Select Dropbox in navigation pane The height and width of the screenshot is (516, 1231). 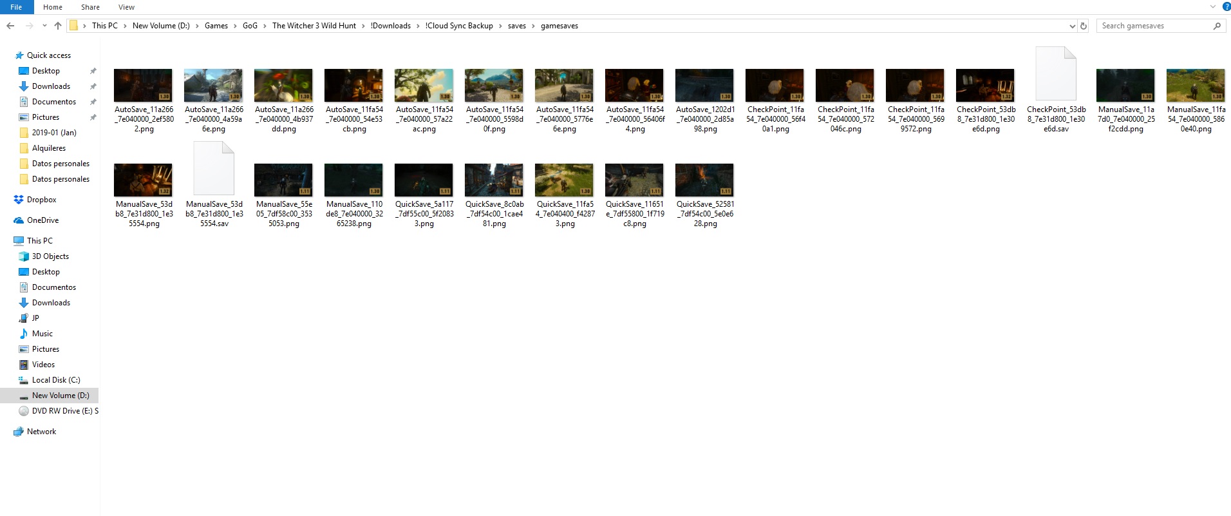pos(42,200)
